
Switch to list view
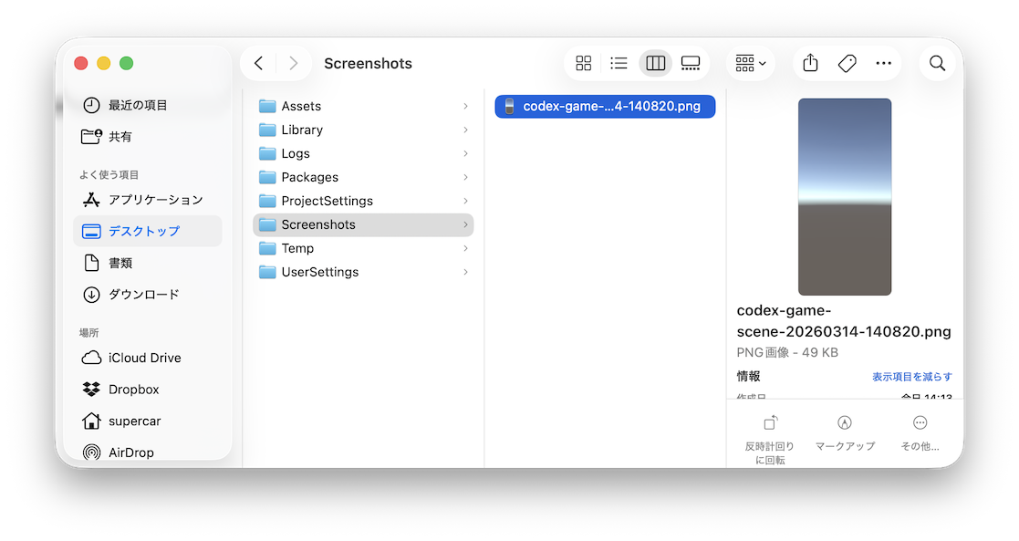(619, 63)
